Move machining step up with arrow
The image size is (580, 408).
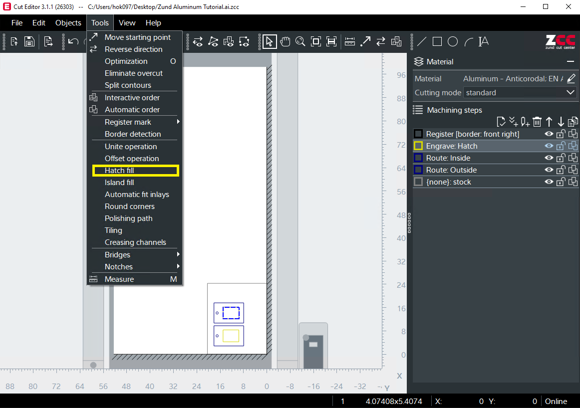coord(549,122)
